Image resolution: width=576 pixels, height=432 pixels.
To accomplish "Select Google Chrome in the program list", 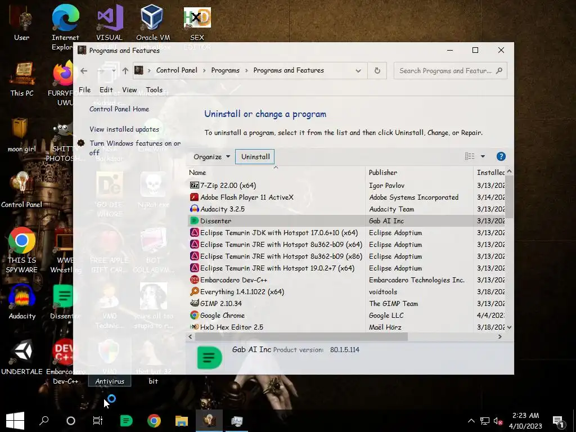I will (x=347, y=316).
